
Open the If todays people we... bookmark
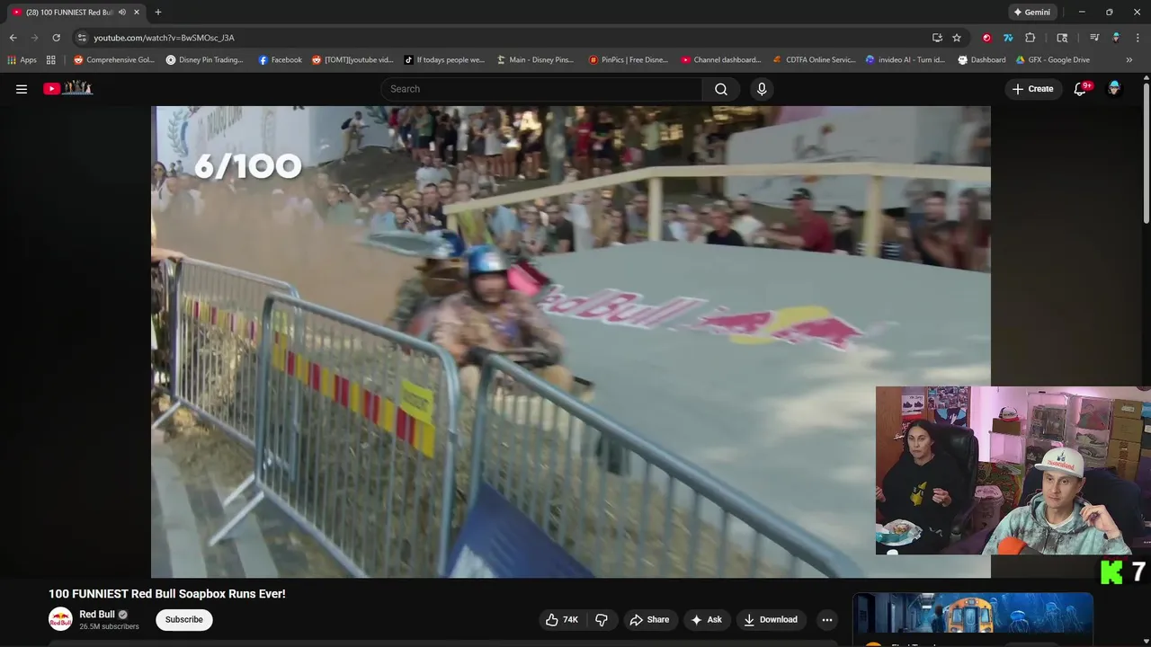pyautogui.click(x=444, y=60)
